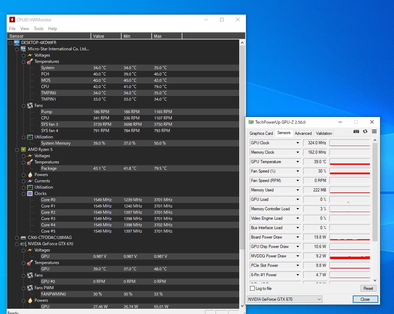Click the flame icon beside Ryzen Powers
Image resolution: width=394 pixels, height=314 pixels.
coord(30,175)
